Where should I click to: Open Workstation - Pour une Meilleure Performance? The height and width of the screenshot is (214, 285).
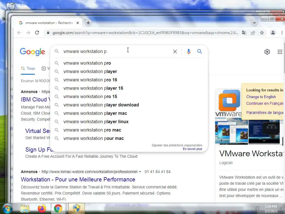pyautogui.click(x=78, y=179)
